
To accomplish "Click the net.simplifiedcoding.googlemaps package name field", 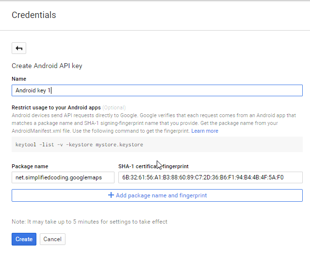I will (x=63, y=177).
